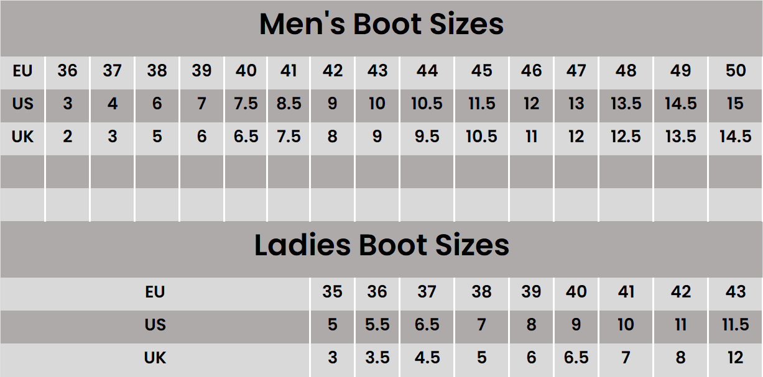Click men's UK size 14.5 cell

click(x=736, y=137)
